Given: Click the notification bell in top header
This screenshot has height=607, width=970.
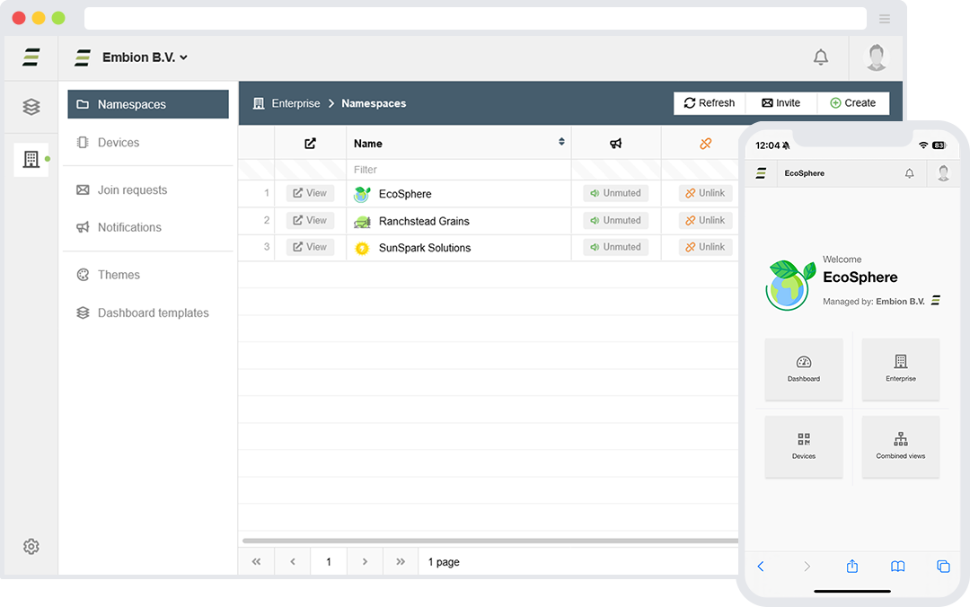Looking at the screenshot, I should (x=820, y=57).
